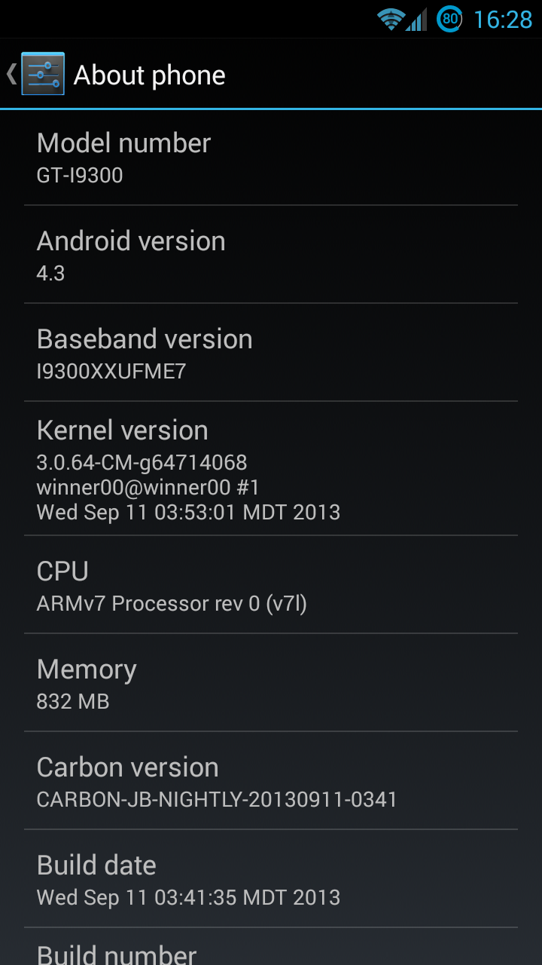Tap the back chevron beside Settings icon
Viewport: 542px width, 965px height.
tap(11, 74)
